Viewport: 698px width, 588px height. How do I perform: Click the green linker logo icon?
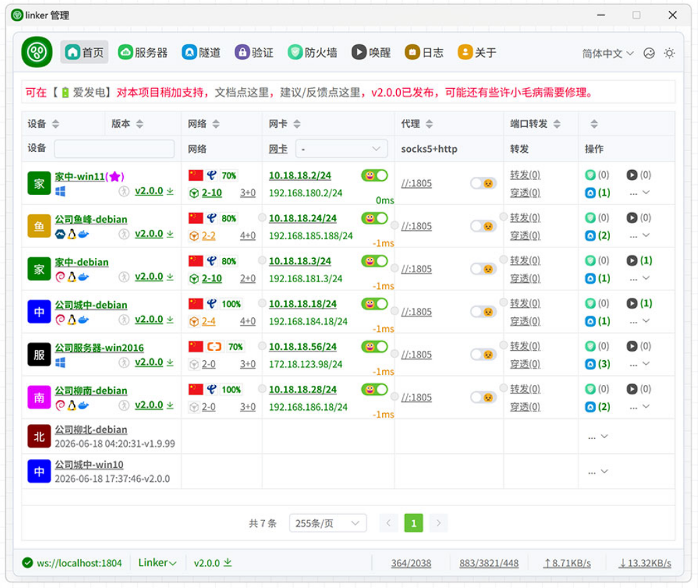(37, 52)
